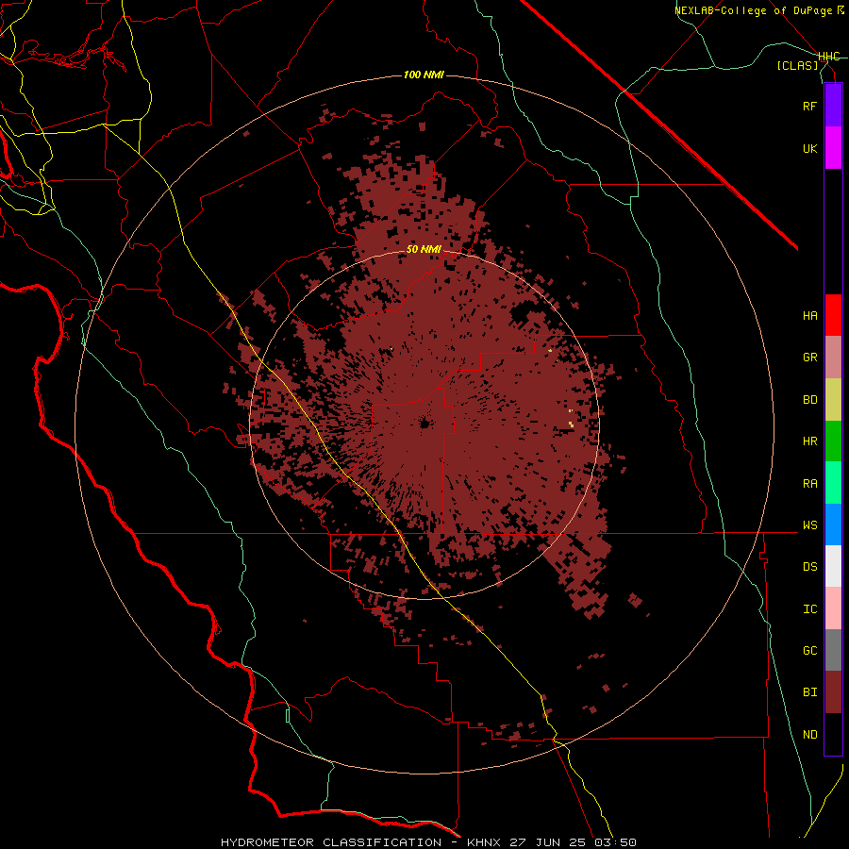Click the HA legend label
Screen dimensions: 849x849
(809, 316)
